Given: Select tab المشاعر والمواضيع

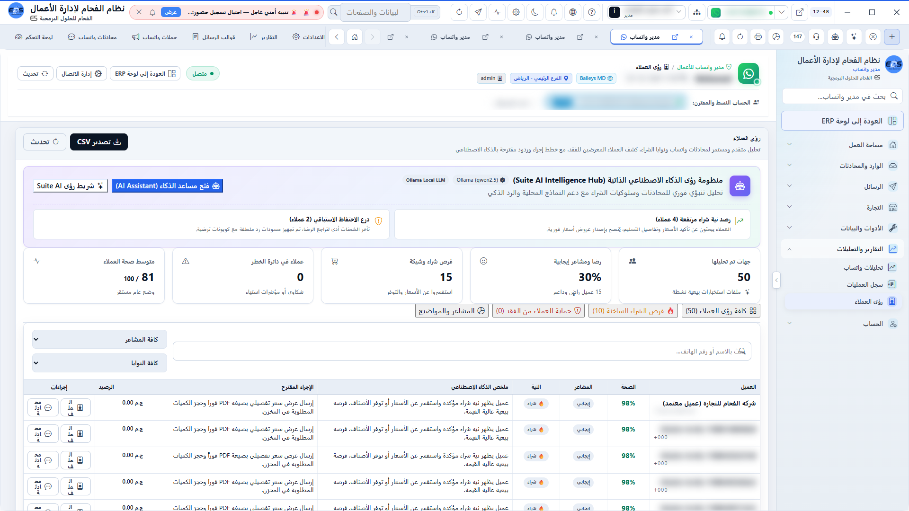Looking at the screenshot, I should click(452, 311).
